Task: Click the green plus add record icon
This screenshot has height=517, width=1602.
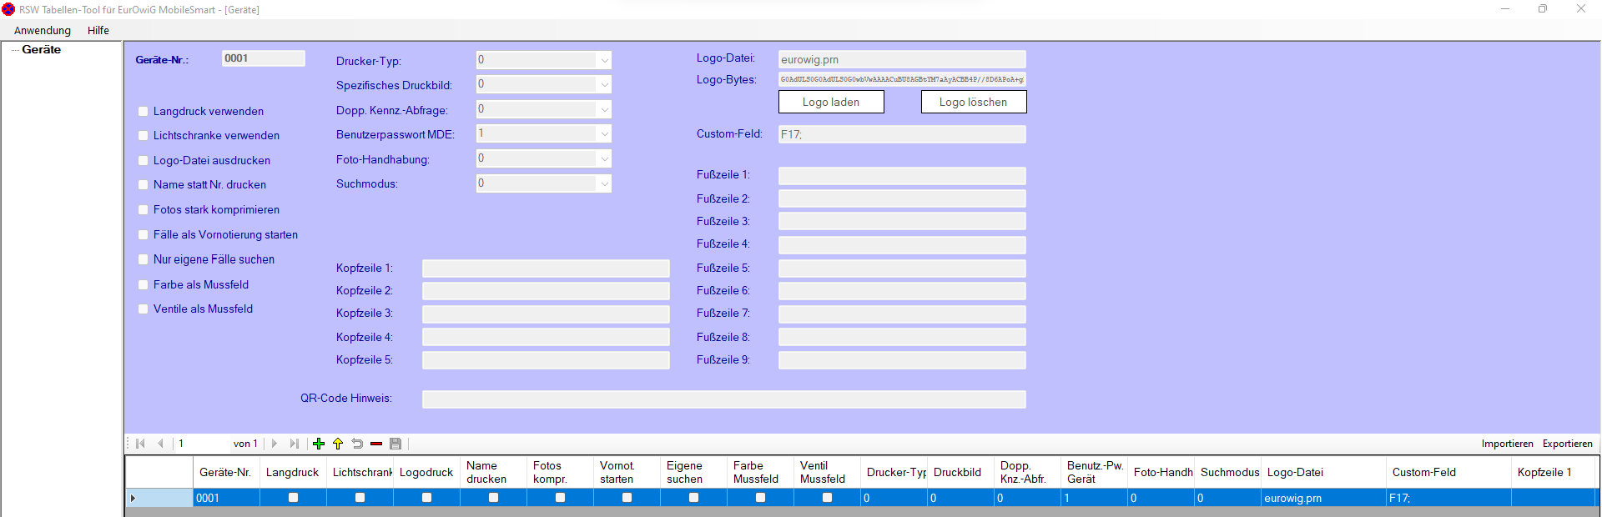Action: click(x=319, y=444)
